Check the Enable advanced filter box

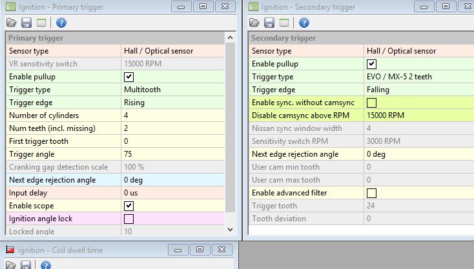371,193
